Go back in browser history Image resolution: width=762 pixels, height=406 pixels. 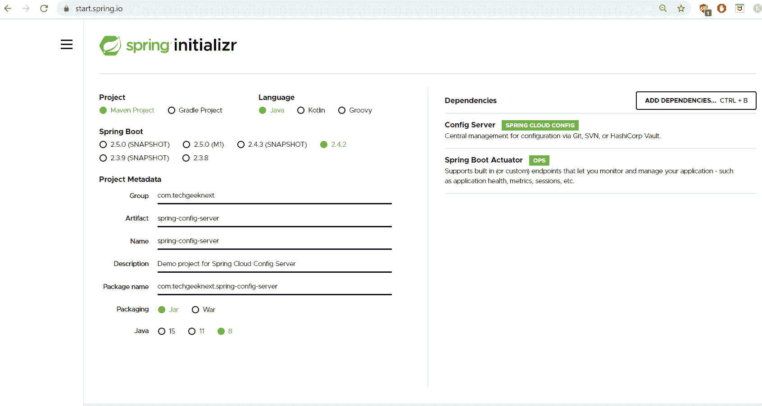(x=8, y=9)
